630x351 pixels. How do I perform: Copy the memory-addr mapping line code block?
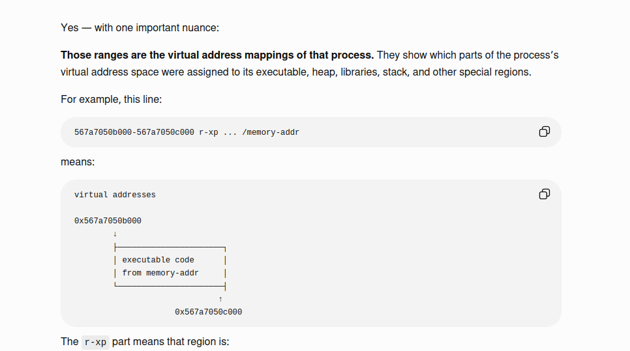[x=545, y=132]
